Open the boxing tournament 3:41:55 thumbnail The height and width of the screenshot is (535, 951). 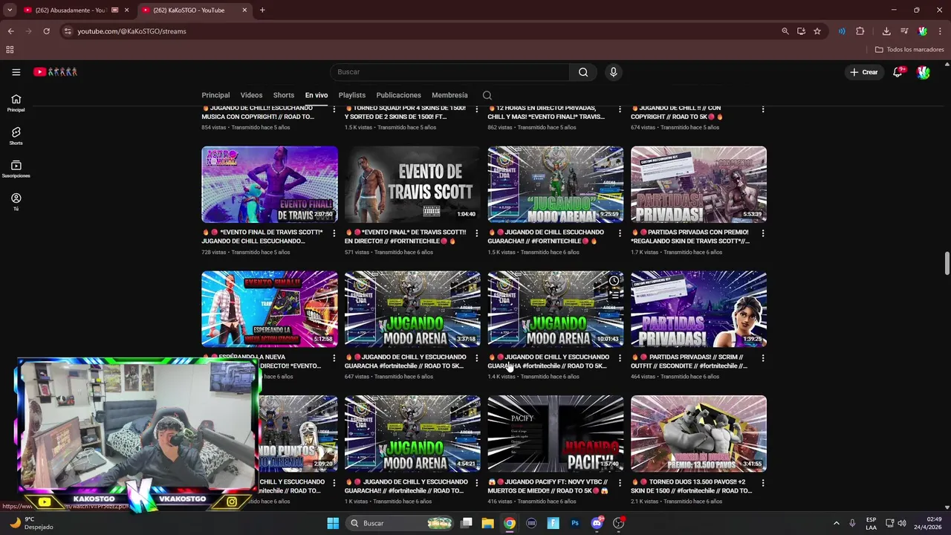698,434
